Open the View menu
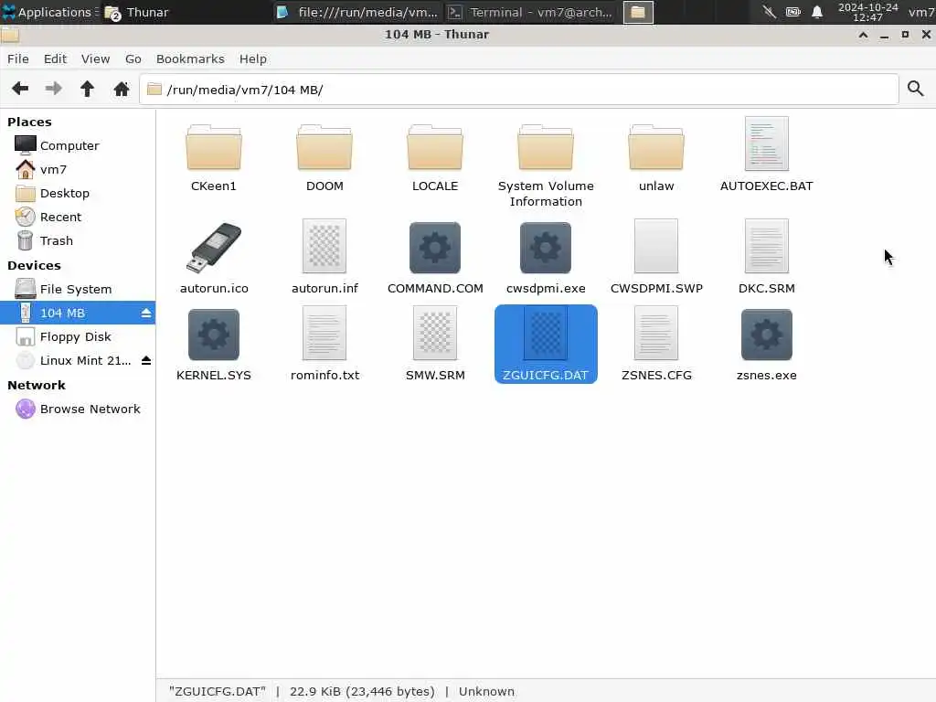Viewport: 936px width, 702px height. 95,58
